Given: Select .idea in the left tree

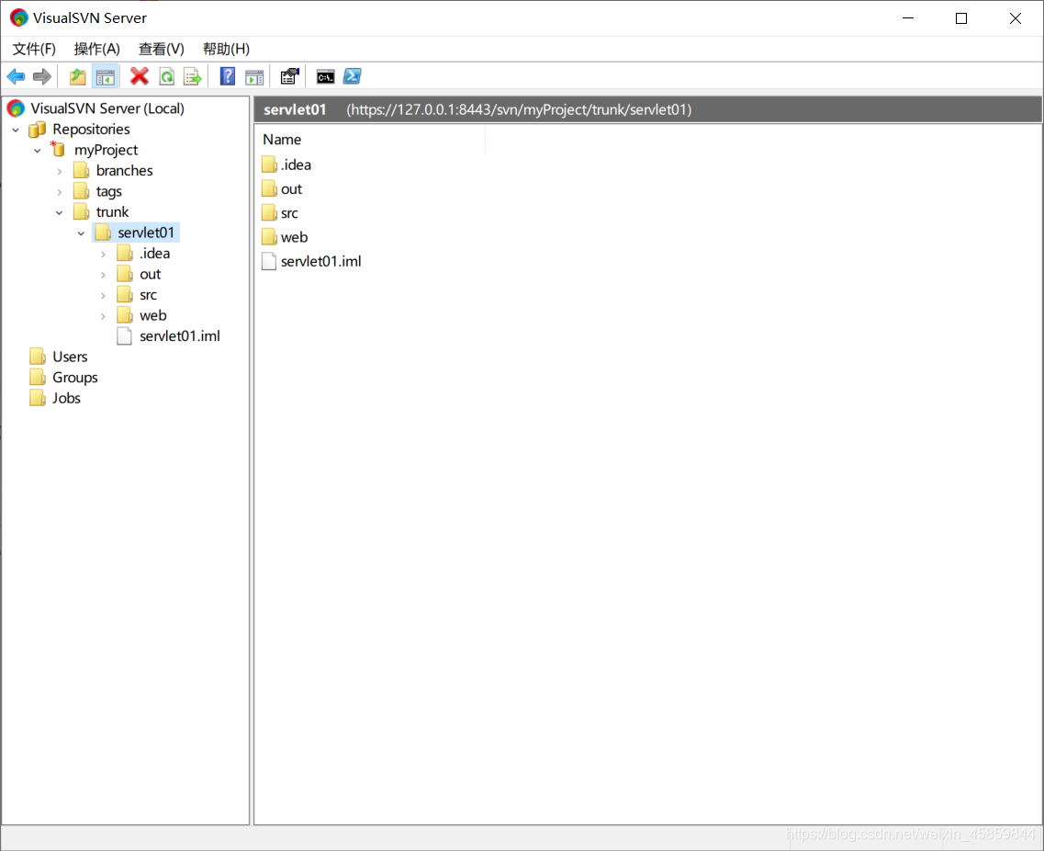Looking at the screenshot, I should [x=155, y=253].
